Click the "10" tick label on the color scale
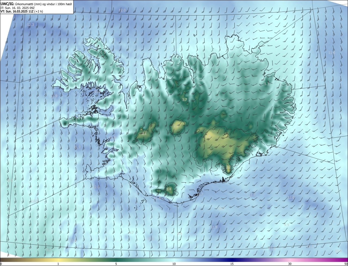The width and height of the screenshot is (348, 266). pyautogui.click(x=174, y=264)
